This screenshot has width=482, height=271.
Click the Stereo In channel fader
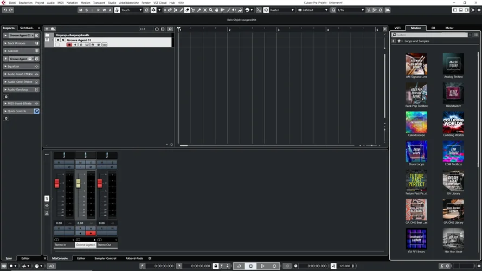[x=57, y=183]
